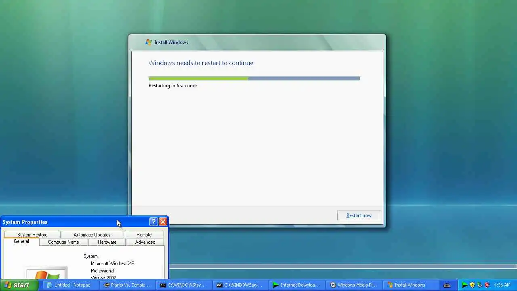The image size is (517, 291).
Task: Close the System Properties dialog
Action: [163, 221]
